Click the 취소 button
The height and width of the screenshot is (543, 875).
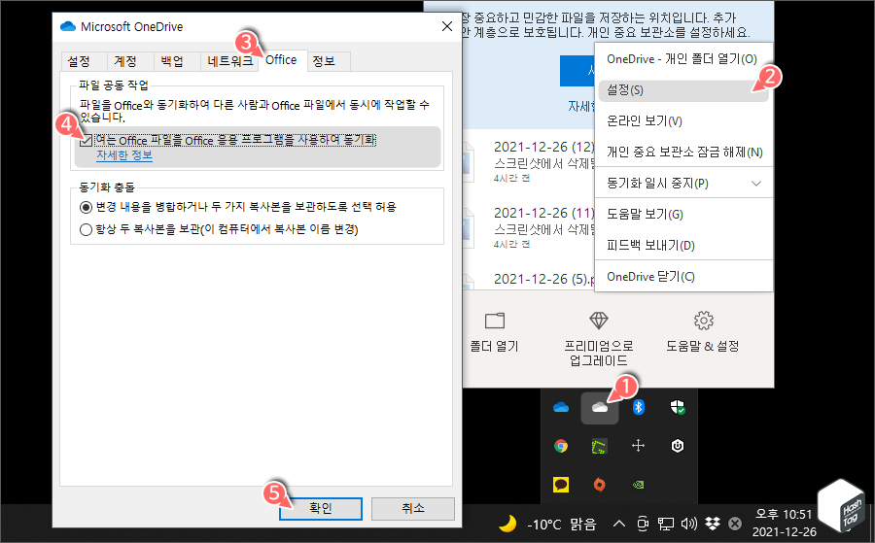pyautogui.click(x=413, y=508)
